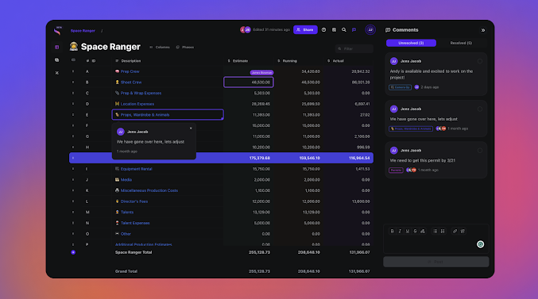
Task: Click the app logo in the sidebar
Action: click(x=57, y=31)
